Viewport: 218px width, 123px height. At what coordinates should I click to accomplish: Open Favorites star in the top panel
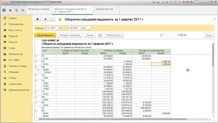pos(10,10)
